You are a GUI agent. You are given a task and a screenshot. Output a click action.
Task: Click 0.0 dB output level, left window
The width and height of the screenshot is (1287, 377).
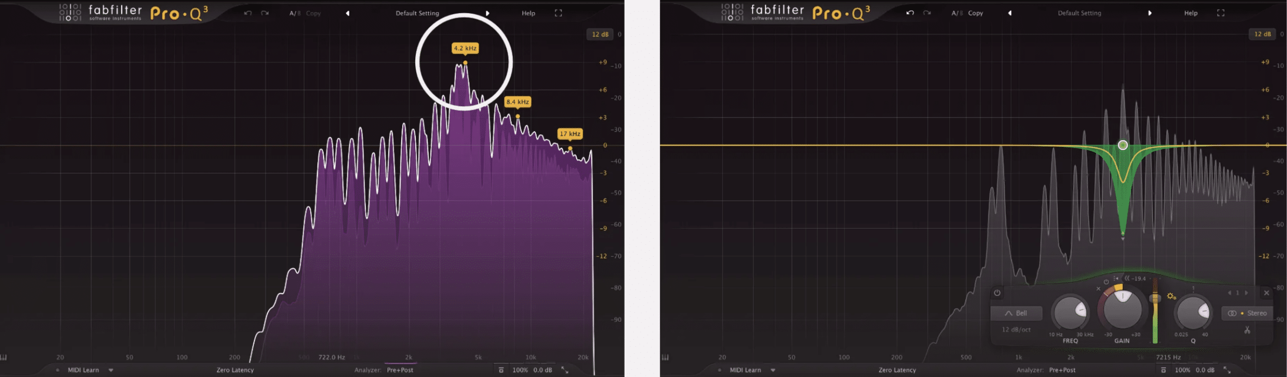542,370
